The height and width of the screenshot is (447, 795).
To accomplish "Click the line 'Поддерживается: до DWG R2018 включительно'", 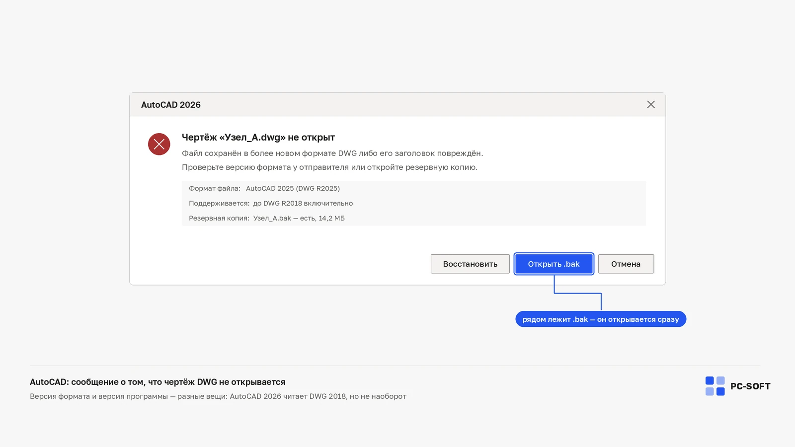I will coord(271,203).
